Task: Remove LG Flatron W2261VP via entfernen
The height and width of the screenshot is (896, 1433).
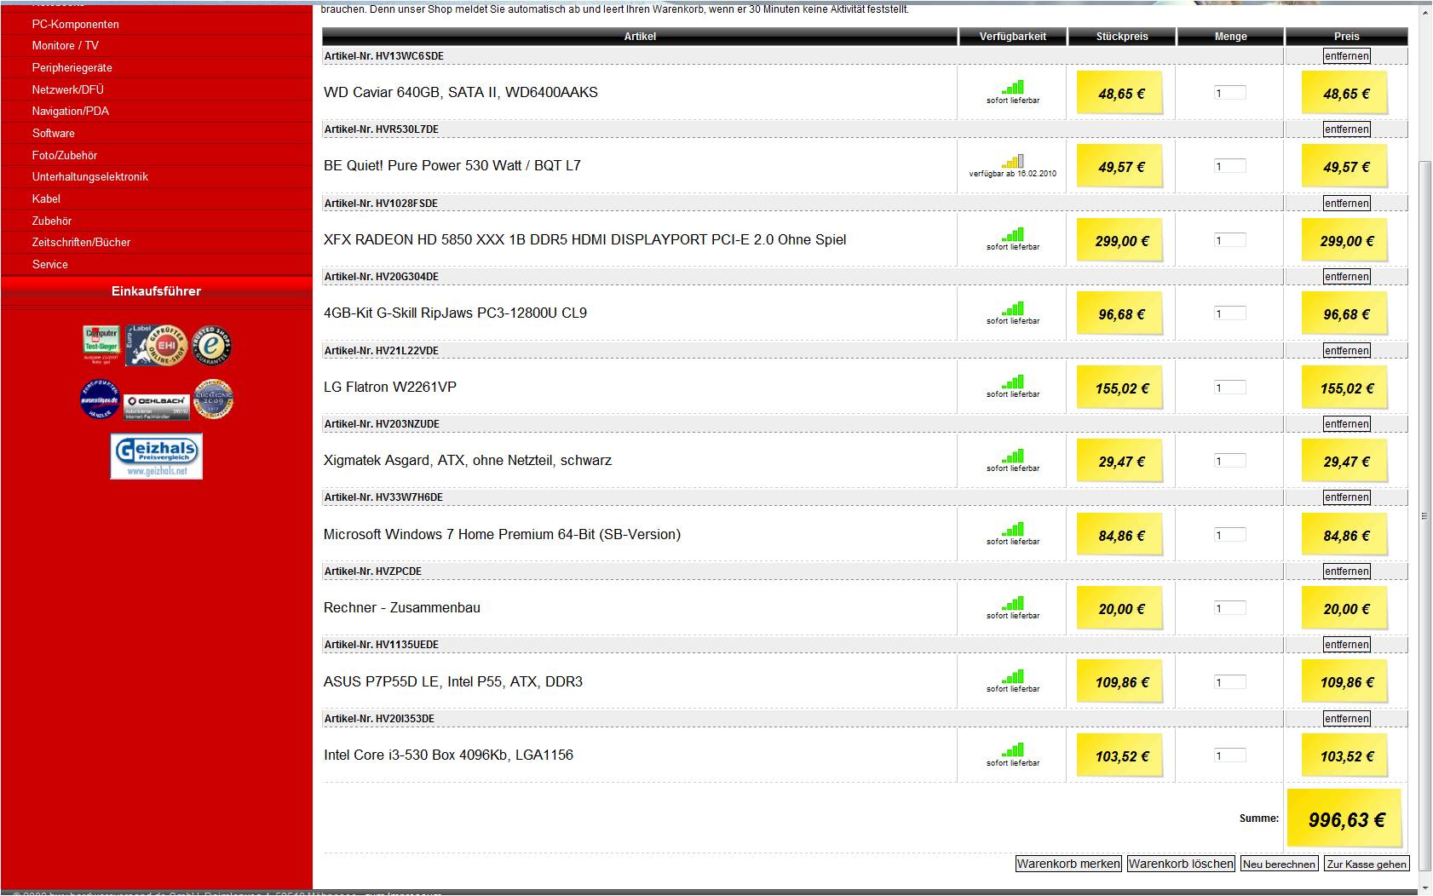Action: tap(1346, 351)
